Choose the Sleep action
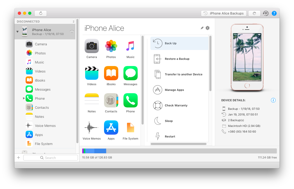 [x=179, y=121]
